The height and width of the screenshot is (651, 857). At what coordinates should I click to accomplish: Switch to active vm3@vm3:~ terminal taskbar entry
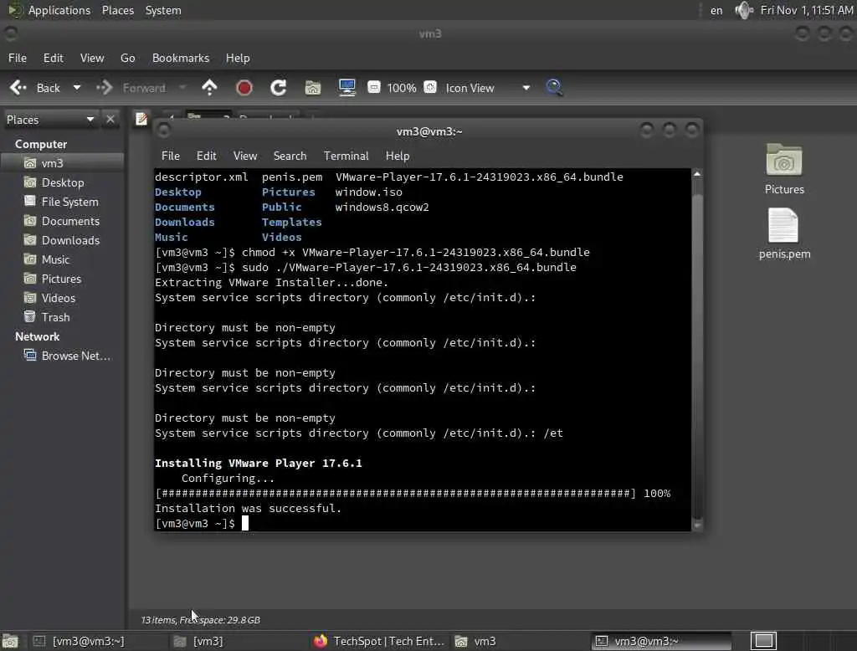661,641
